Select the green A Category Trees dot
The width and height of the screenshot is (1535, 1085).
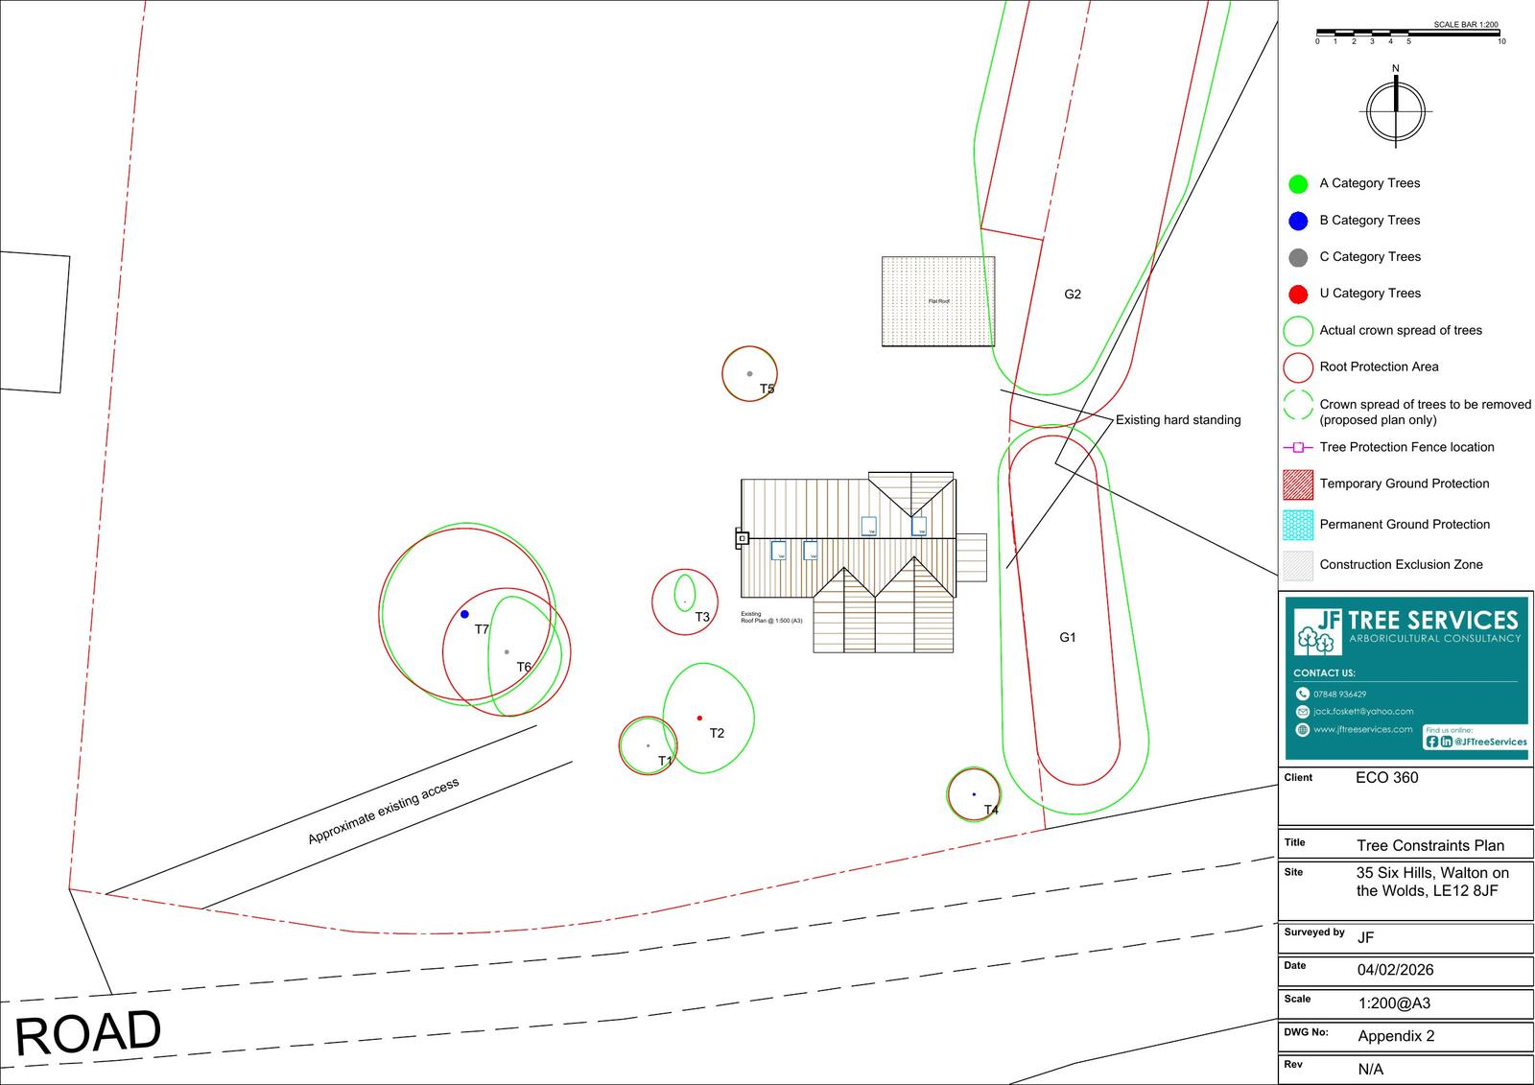(x=1298, y=183)
